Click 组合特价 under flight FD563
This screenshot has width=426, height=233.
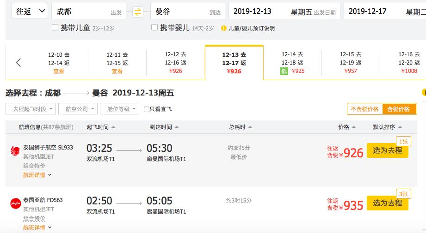(34, 218)
